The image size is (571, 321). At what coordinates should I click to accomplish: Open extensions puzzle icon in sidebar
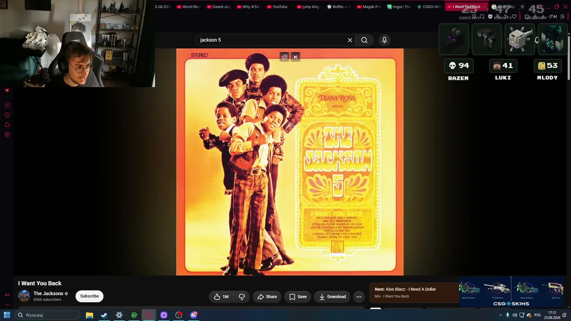[x=7, y=125]
